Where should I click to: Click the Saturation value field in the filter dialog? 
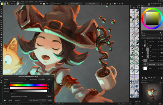(x=50, y=88)
